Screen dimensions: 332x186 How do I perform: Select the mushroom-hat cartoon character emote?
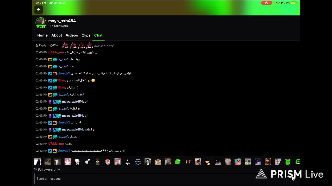(108, 162)
